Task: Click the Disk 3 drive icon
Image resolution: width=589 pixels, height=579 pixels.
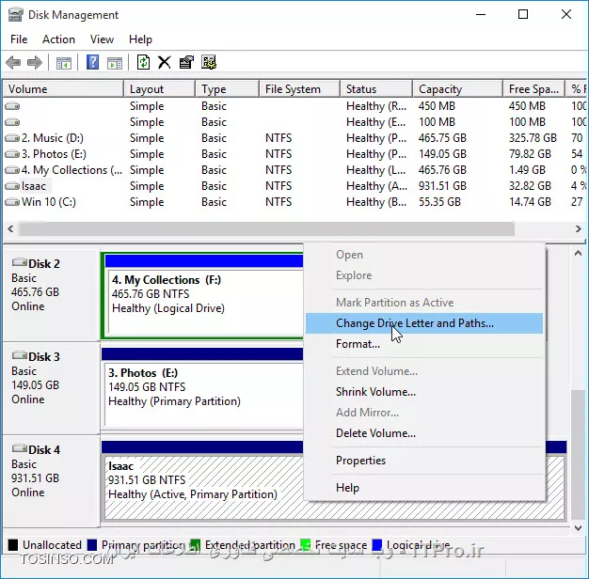Action: point(19,355)
